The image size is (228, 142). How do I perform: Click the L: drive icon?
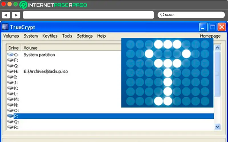(x=10, y=93)
